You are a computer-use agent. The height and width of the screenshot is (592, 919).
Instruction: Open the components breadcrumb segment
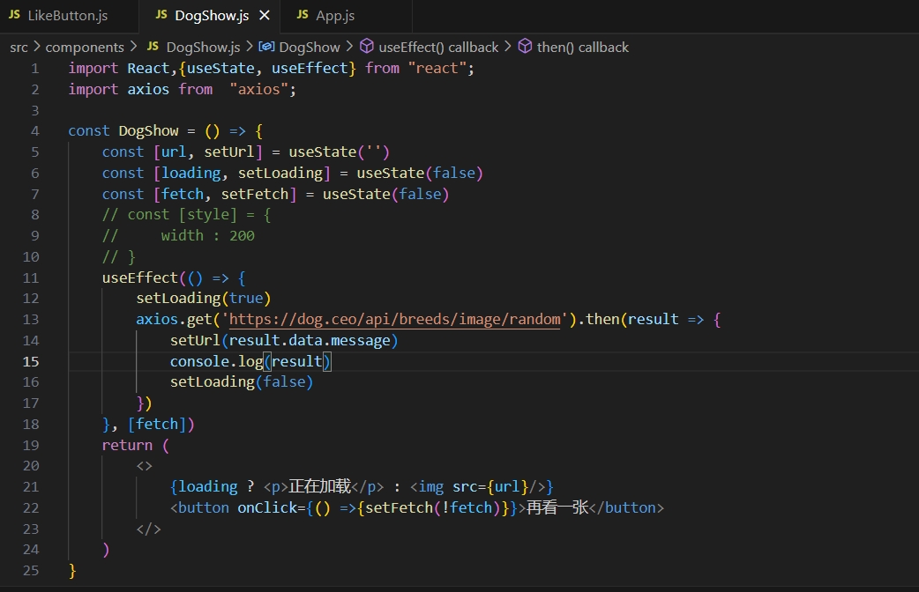click(85, 48)
